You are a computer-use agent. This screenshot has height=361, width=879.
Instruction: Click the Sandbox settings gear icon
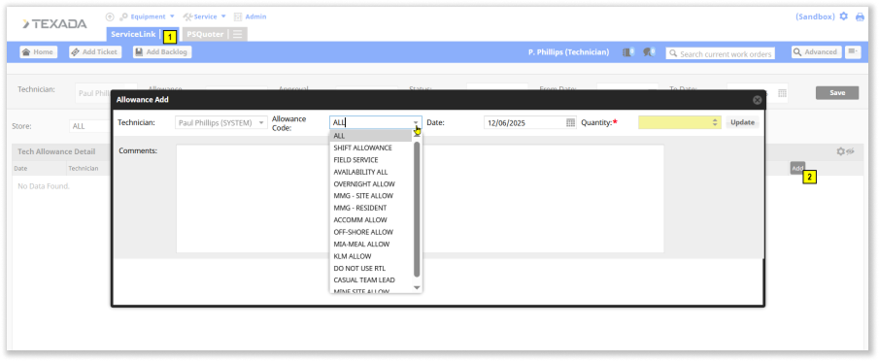point(844,16)
